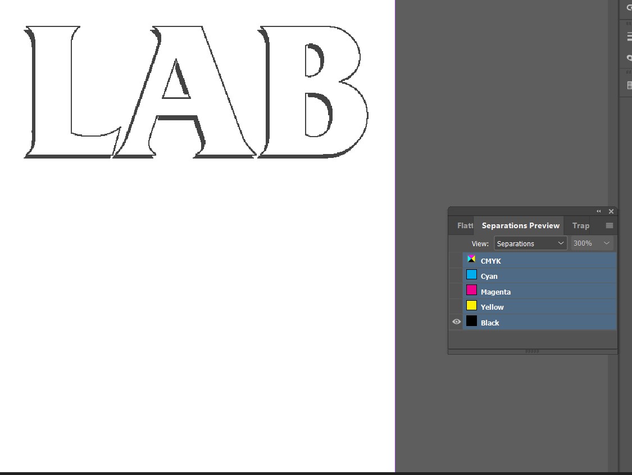Image resolution: width=632 pixels, height=475 pixels.
Task: Click the chain-link panel icon in the right dock
Action: click(x=629, y=8)
